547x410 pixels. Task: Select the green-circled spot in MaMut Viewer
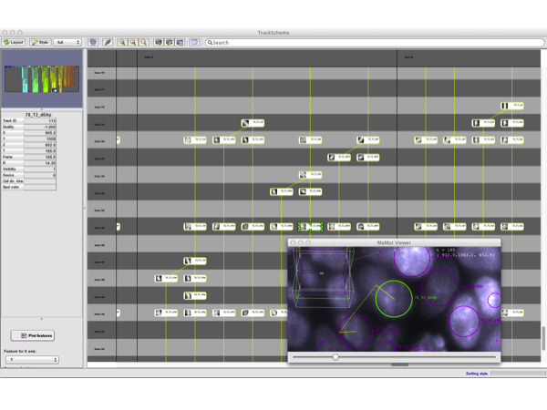point(394,299)
